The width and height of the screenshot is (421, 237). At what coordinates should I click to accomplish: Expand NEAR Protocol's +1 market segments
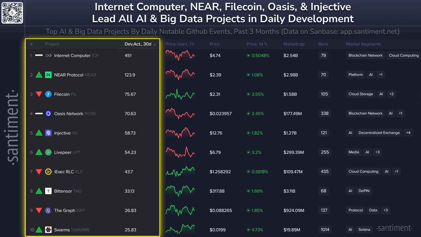click(381, 75)
